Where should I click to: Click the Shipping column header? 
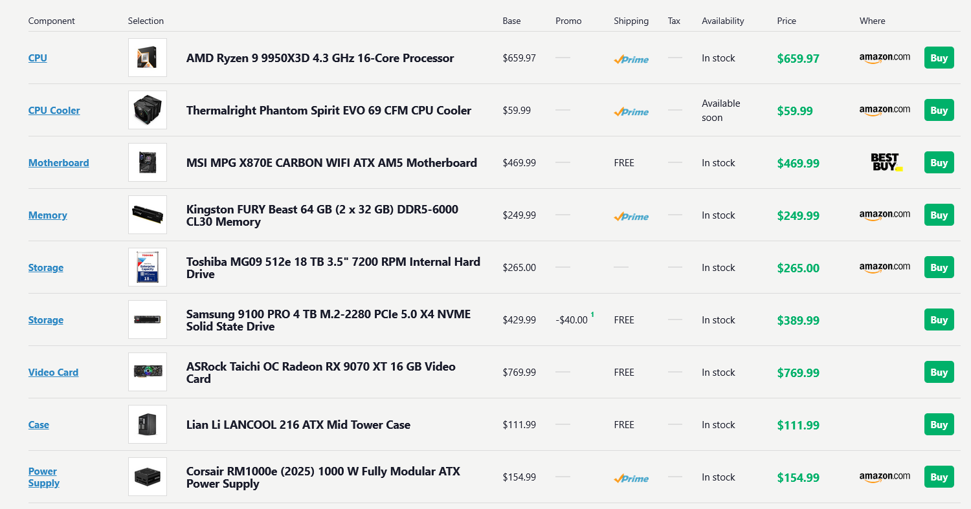pos(631,21)
